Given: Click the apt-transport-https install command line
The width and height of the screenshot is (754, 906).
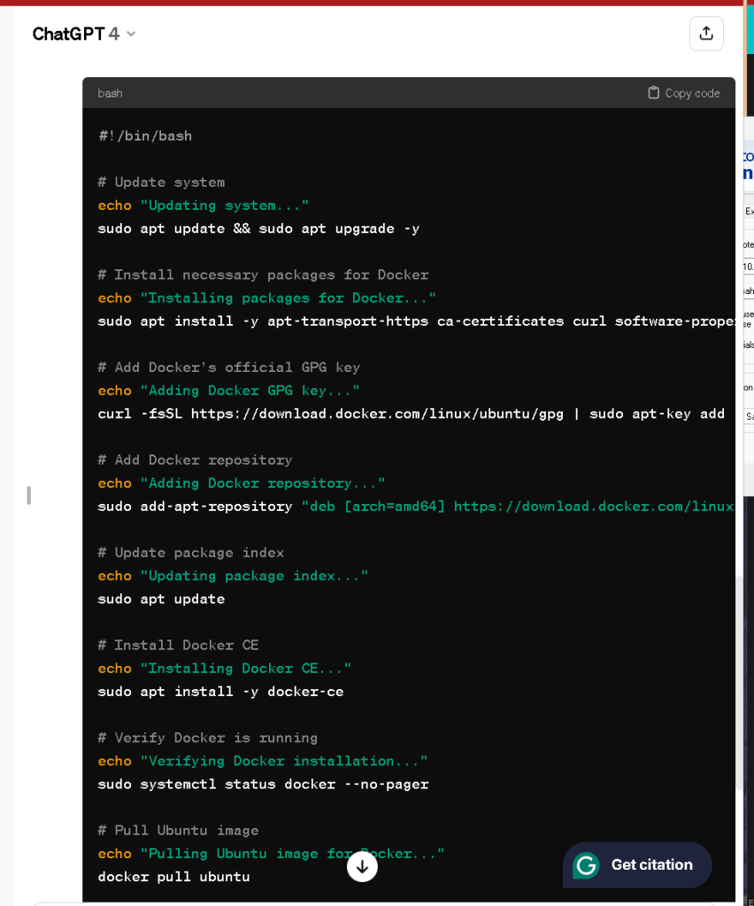Looking at the screenshot, I should (x=416, y=321).
